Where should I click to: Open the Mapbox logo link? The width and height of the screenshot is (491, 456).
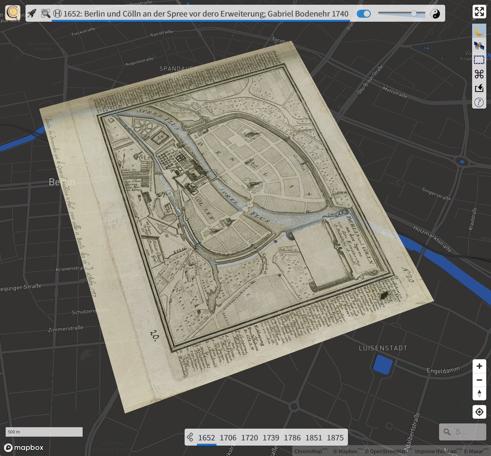tap(24, 447)
